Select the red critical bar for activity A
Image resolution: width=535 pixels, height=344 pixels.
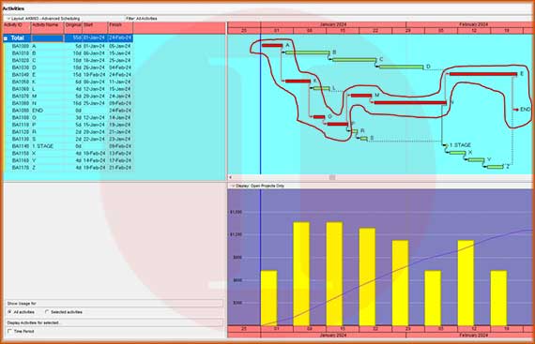click(272, 45)
